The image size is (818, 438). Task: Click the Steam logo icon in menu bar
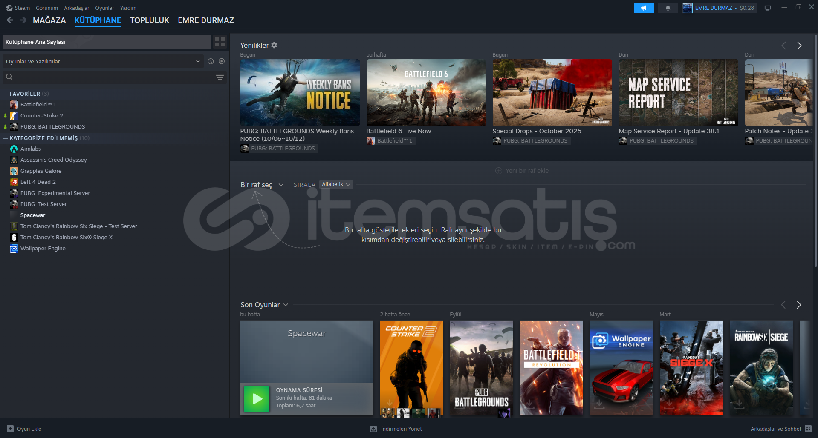9,8
